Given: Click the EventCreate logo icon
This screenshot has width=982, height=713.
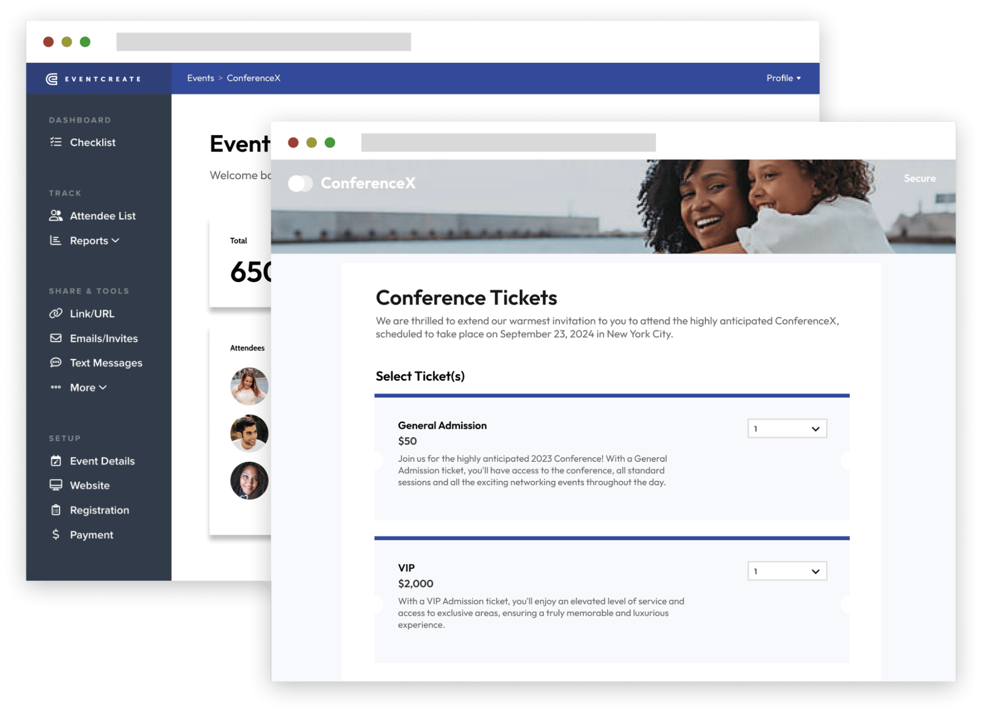Looking at the screenshot, I should 52,79.
